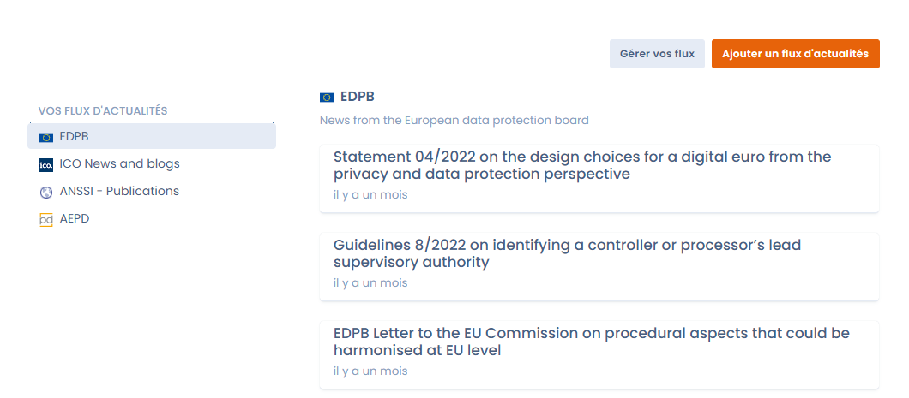
Task: Click the EU flag icon beside EDPB in sidebar
Action: pos(46,137)
